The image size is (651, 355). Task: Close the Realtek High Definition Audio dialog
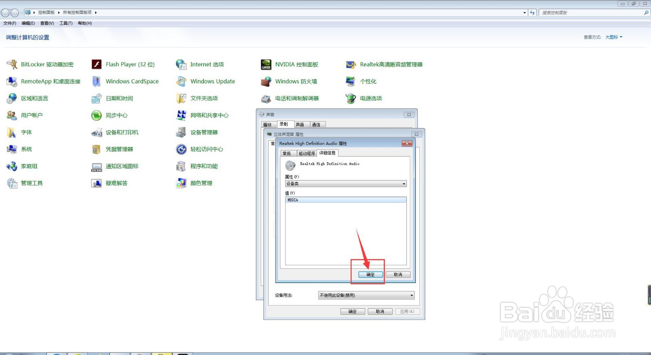pyautogui.click(x=407, y=143)
